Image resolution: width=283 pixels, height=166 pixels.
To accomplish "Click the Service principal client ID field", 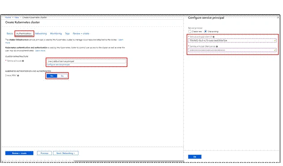I will tap(232, 41).
